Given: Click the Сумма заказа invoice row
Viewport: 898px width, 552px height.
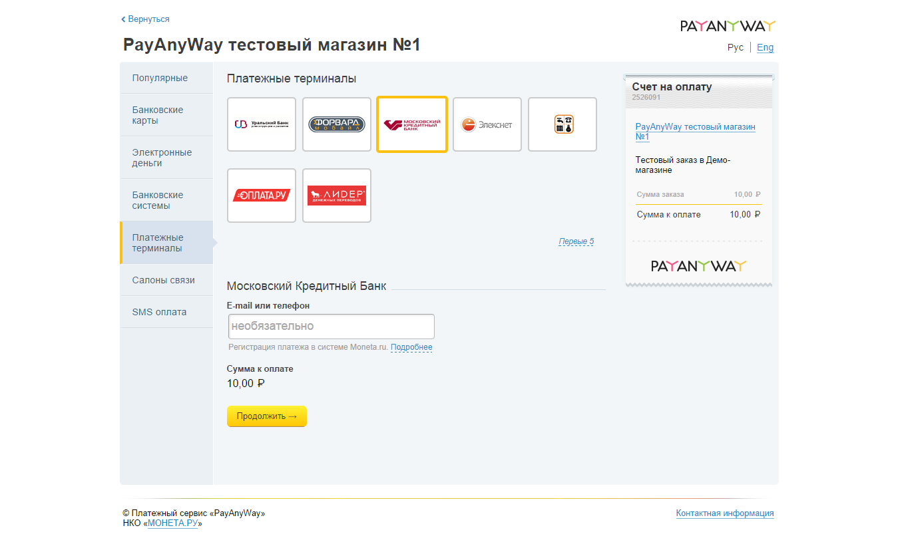Looking at the screenshot, I should pos(699,195).
